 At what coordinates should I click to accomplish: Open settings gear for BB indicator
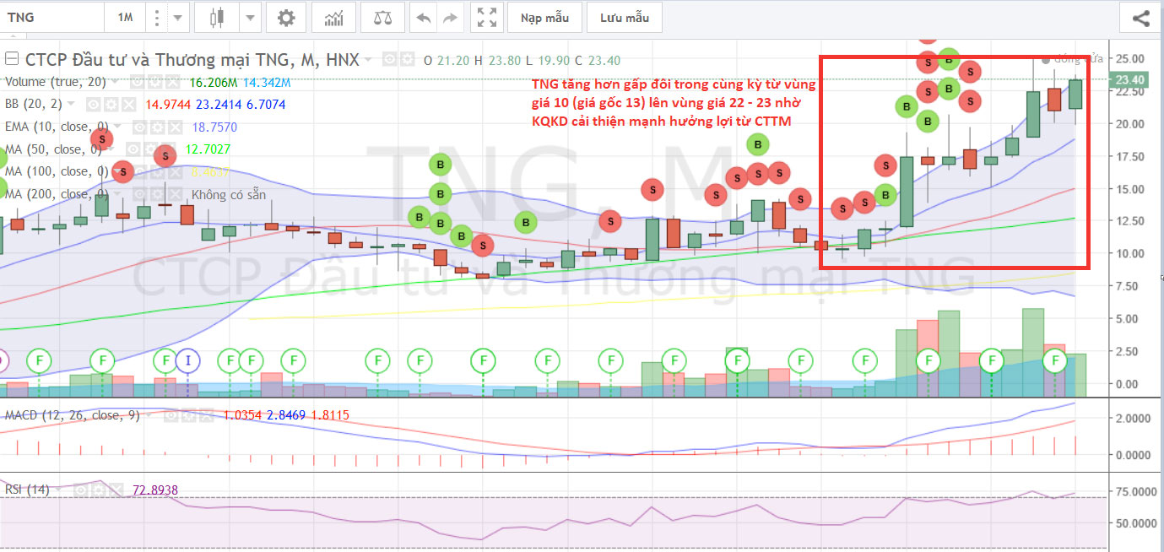111,105
